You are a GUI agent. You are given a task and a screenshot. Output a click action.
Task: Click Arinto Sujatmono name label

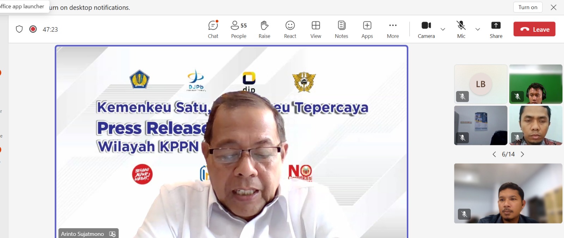82,234
